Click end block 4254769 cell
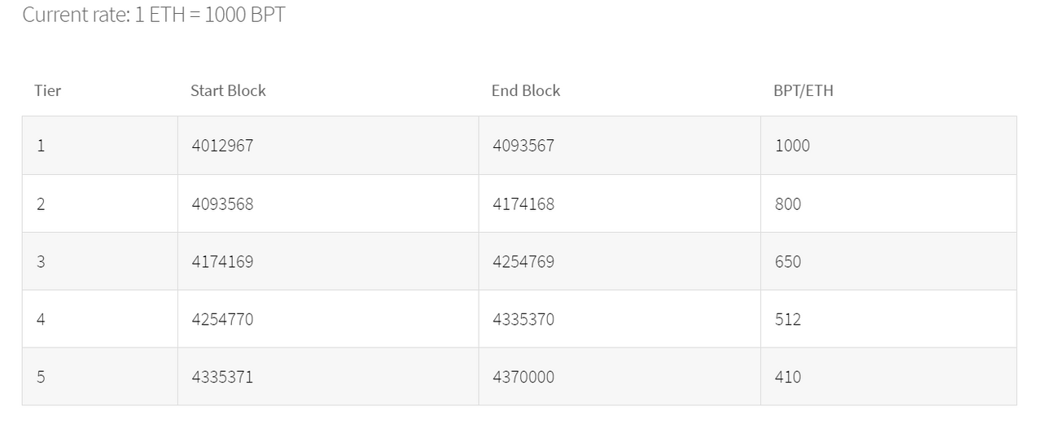The height and width of the screenshot is (433, 1042). click(620, 261)
